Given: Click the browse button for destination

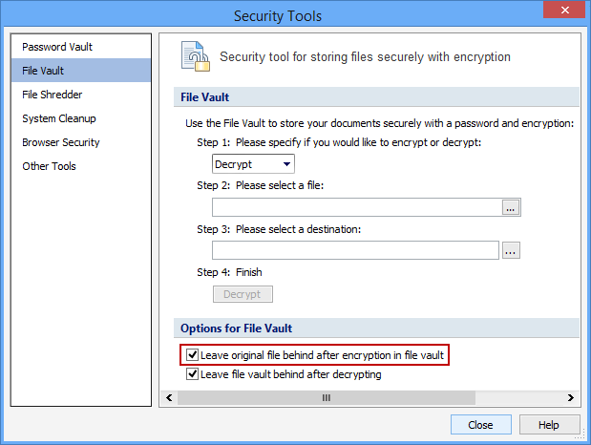Looking at the screenshot, I should point(511,250).
